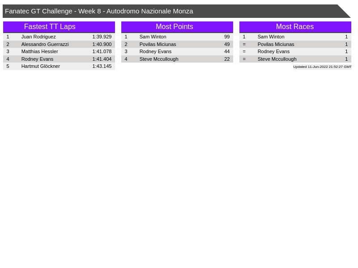
Task: Click the Fastest TT Laps header
Action: click(50, 27)
